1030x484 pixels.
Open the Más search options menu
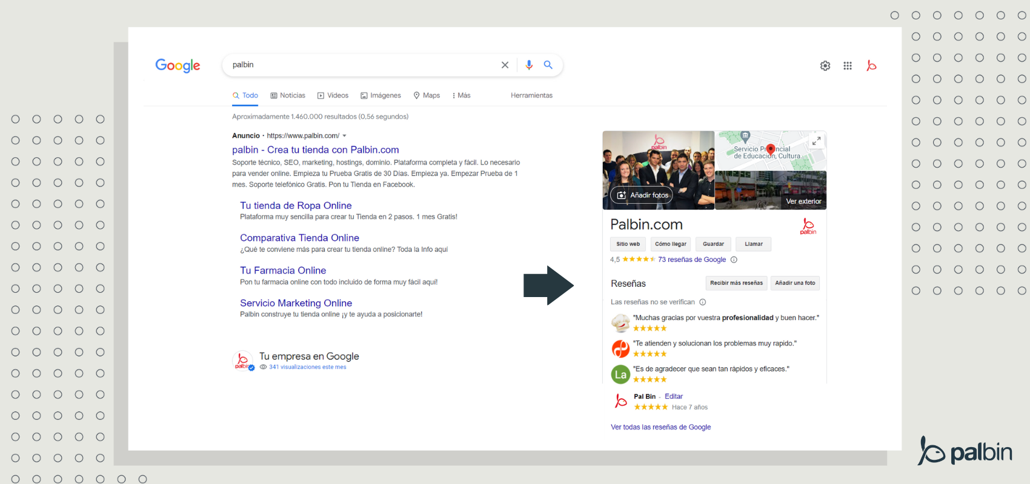pos(461,96)
